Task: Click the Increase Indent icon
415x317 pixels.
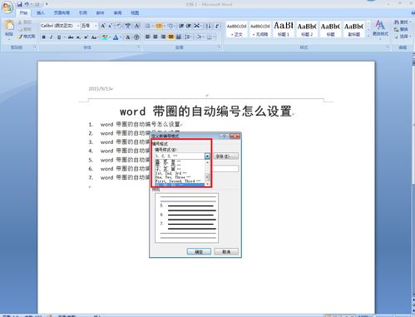Action: [189, 26]
